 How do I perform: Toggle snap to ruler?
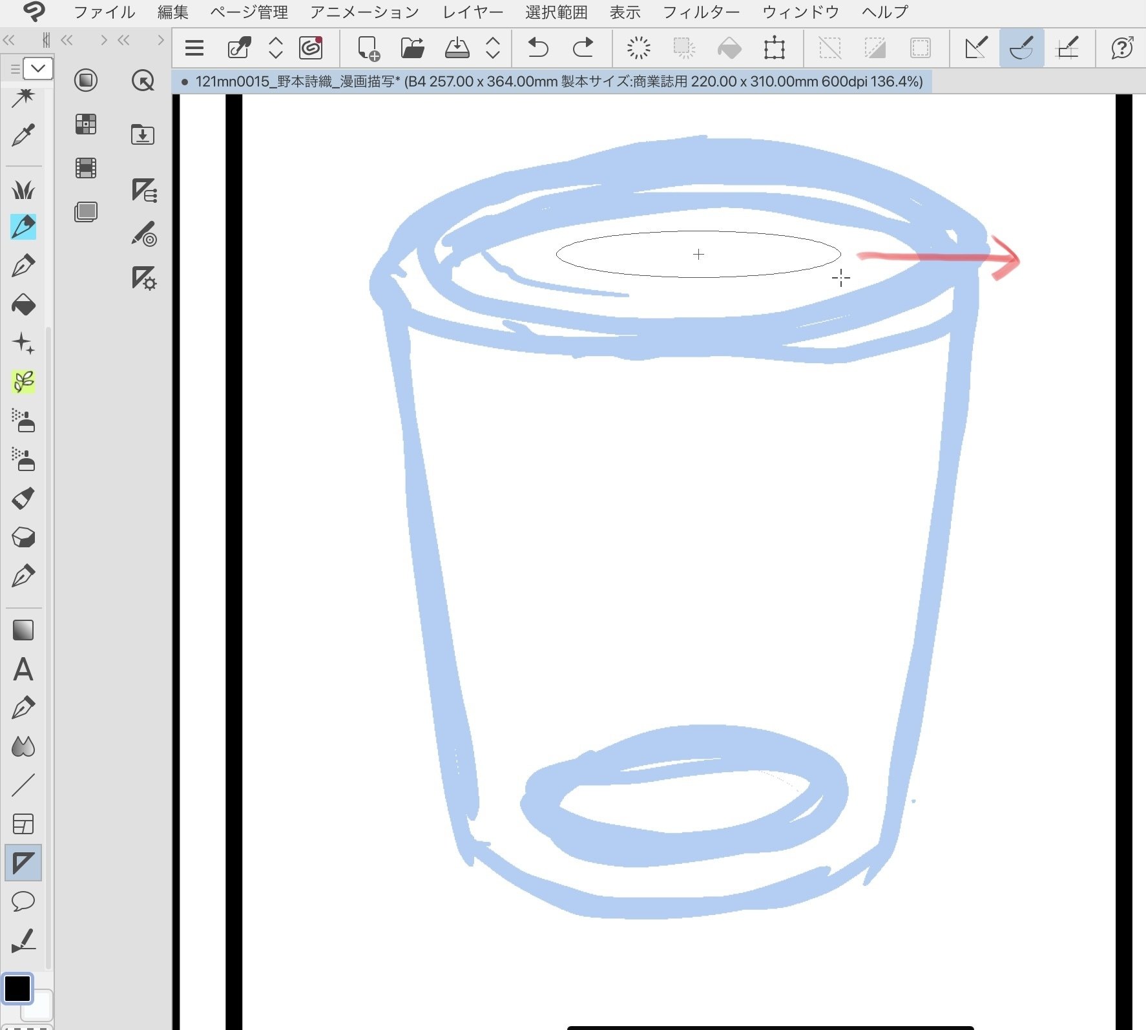(x=976, y=48)
